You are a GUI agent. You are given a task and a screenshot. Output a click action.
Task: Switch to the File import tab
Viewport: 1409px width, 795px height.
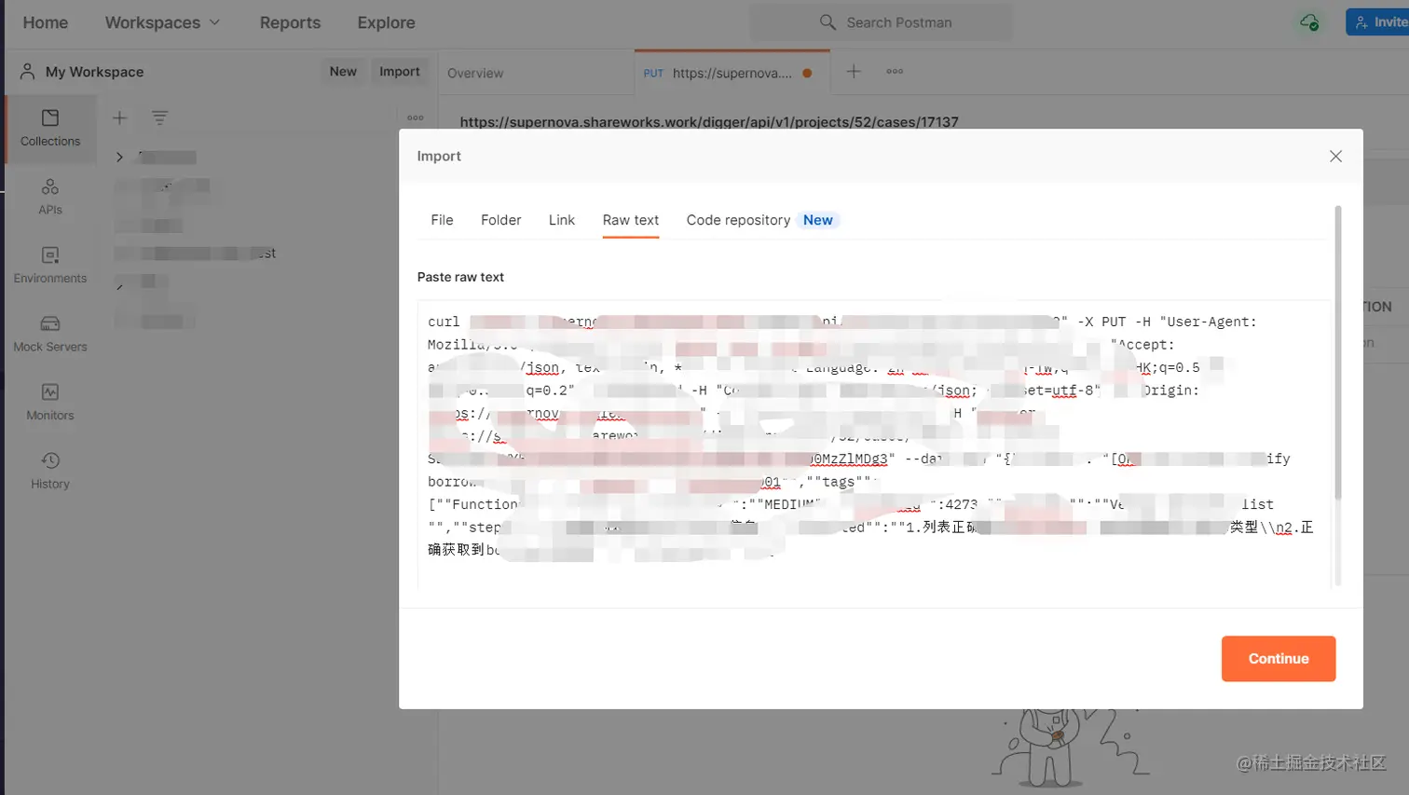(442, 220)
